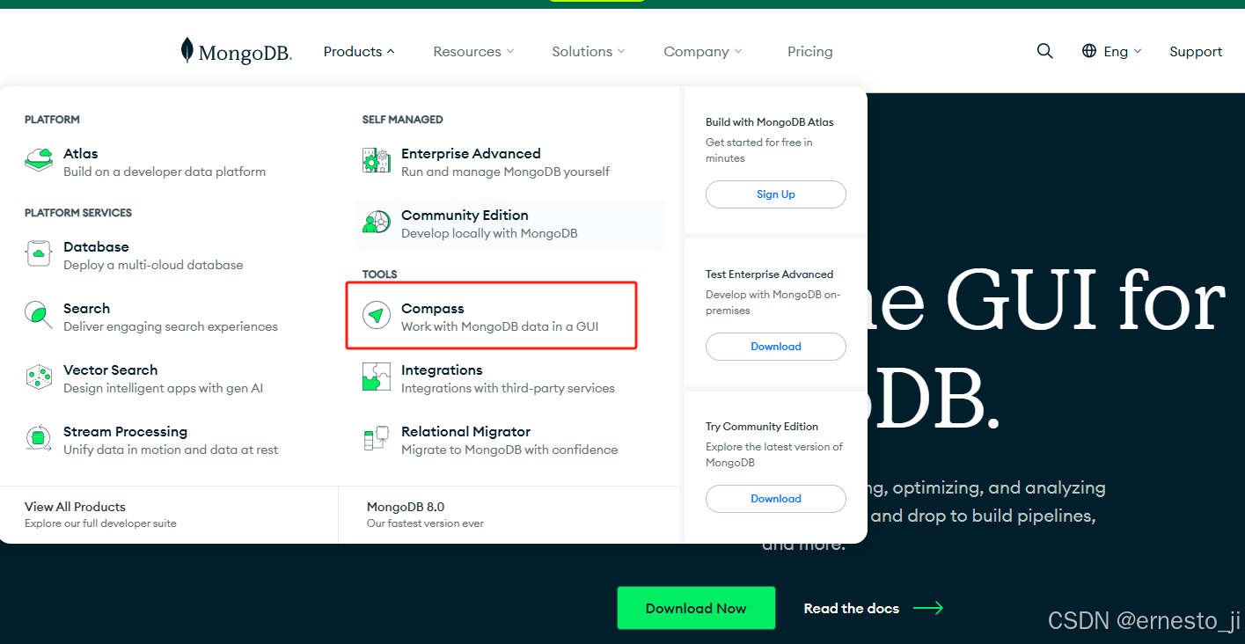Open the Pricing page
The image size is (1245, 644).
pyautogui.click(x=810, y=51)
